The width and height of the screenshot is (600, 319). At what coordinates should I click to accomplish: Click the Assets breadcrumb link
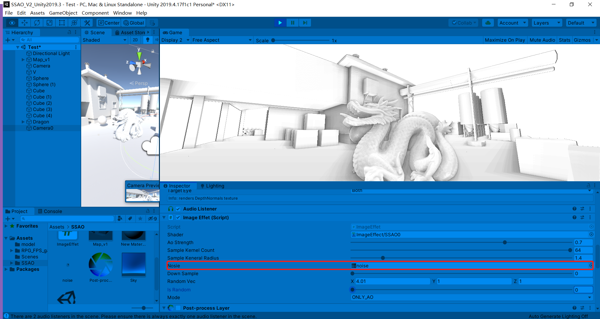coord(57,227)
